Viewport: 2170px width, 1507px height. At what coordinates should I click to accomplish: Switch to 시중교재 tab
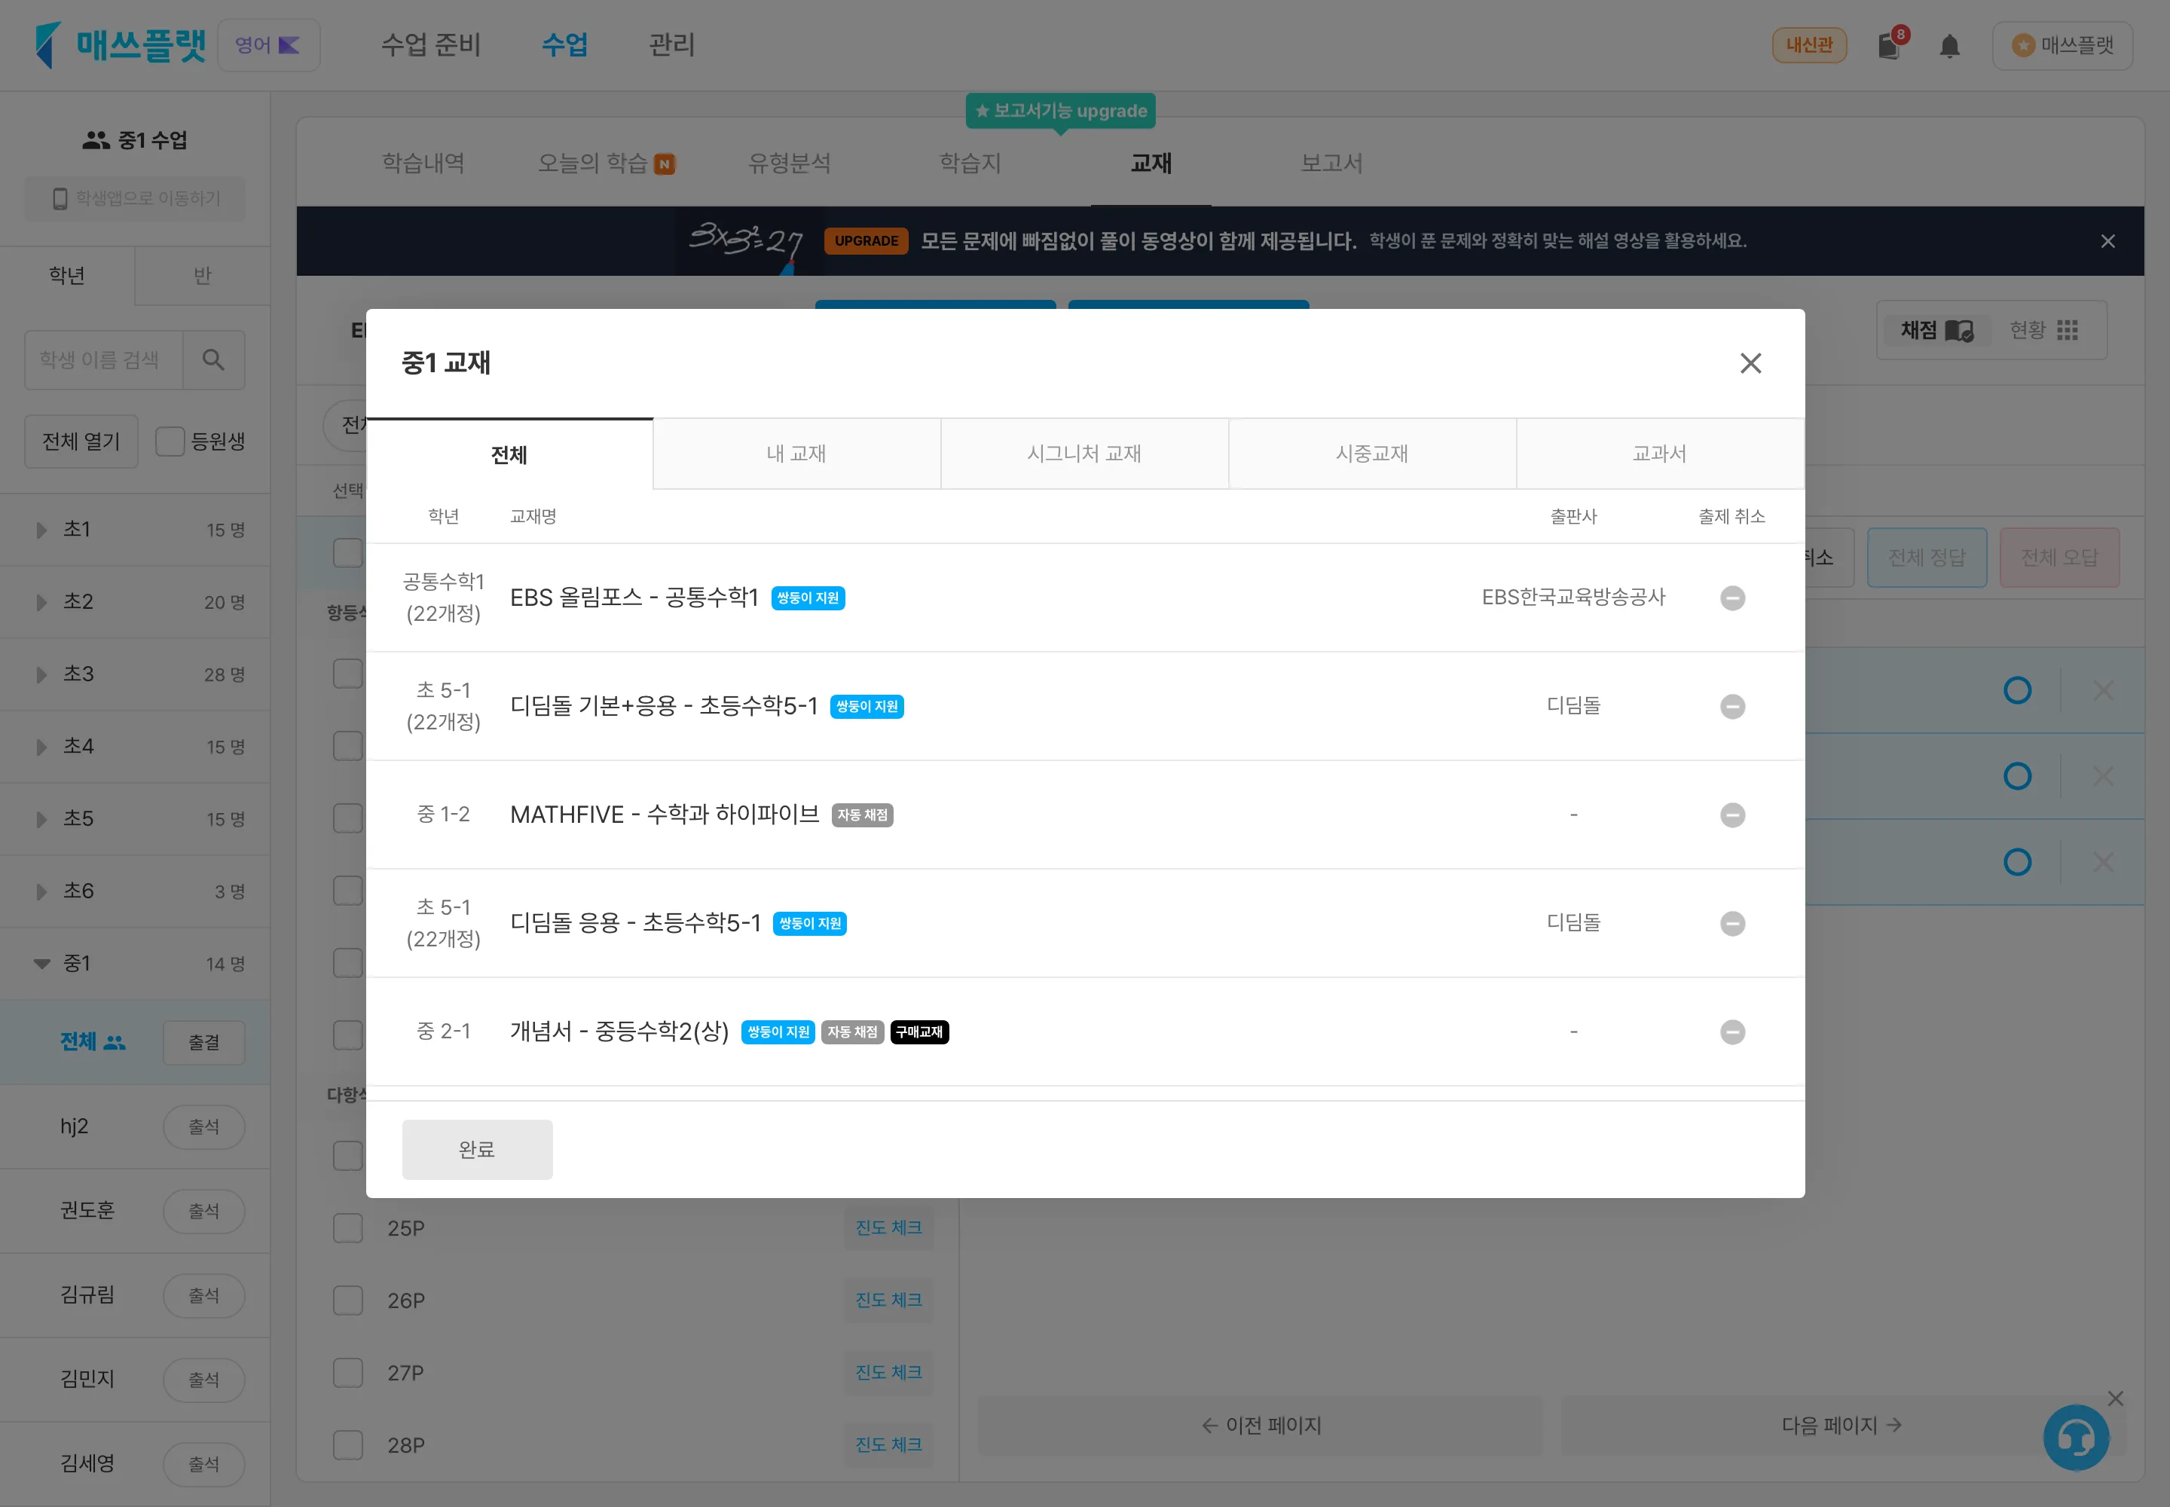tap(1372, 454)
